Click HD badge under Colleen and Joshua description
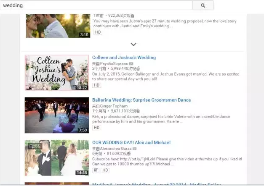The height and width of the screenshot is (186, 264). pyautogui.click(x=96, y=85)
